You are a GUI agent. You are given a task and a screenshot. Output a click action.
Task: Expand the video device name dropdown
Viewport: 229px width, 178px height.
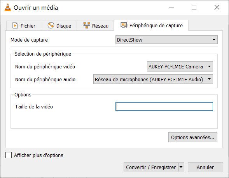[180, 66]
